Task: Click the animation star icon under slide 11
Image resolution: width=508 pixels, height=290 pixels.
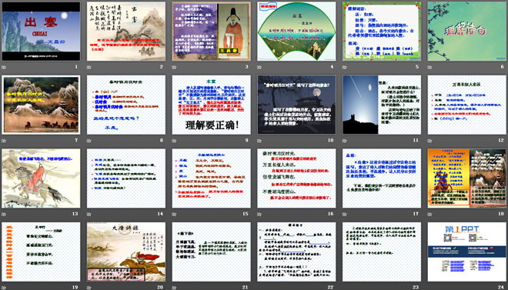Action: [344, 141]
